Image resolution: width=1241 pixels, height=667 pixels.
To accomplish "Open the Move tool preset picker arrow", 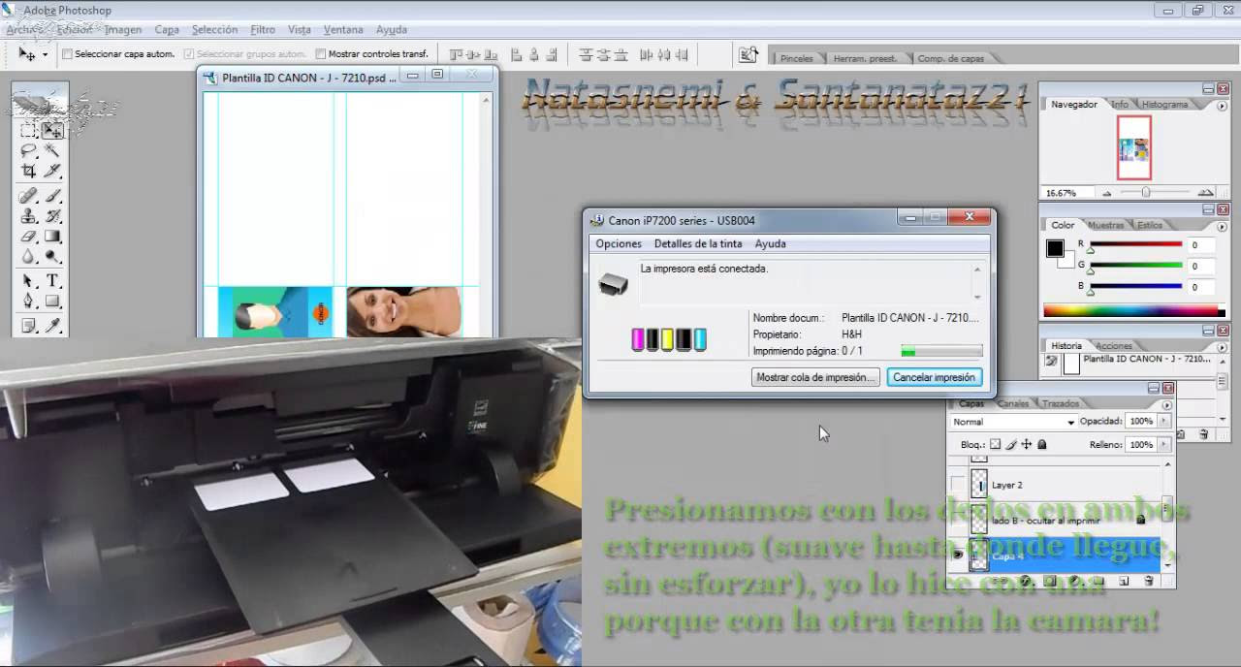I will 45,55.
